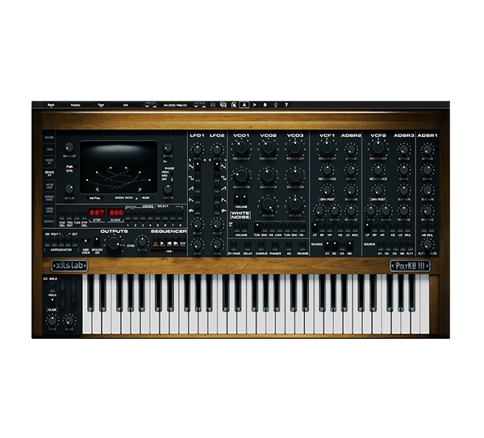484x438 pixels.
Task: Click the VCO2 waveform knob
Action: [x=269, y=176]
